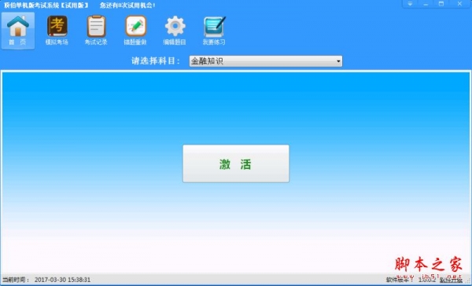The image size is (472, 286).
Task: Open the 模拟考场 mock exam icon
Action: (57, 31)
